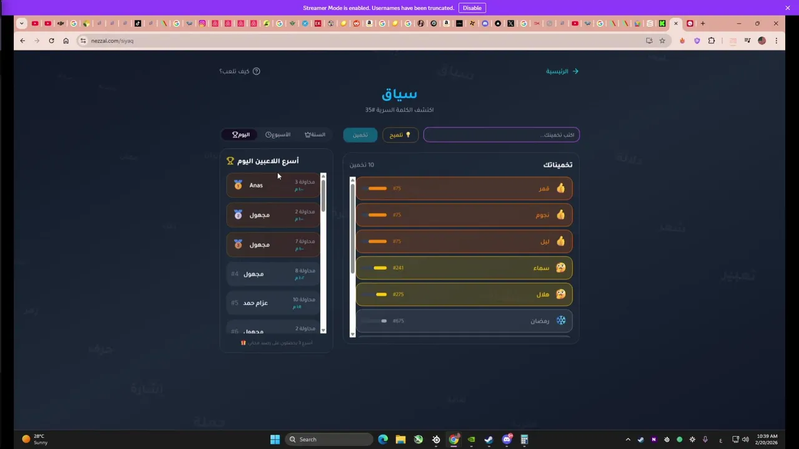Switch leaderboard to الأسبوع tab
The image size is (799, 449).
coord(278,135)
